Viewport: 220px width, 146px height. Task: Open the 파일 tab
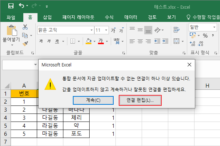[11, 18]
